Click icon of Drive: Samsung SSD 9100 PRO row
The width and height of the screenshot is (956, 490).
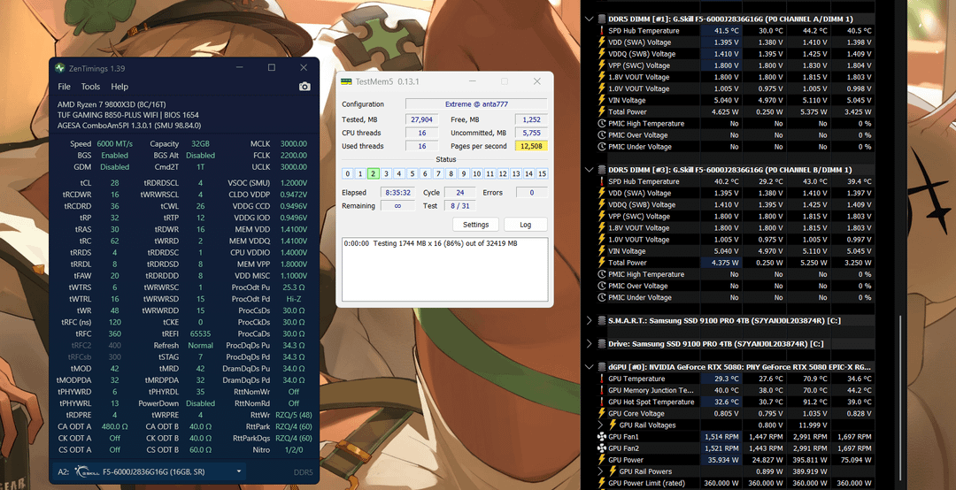(x=602, y=344)
